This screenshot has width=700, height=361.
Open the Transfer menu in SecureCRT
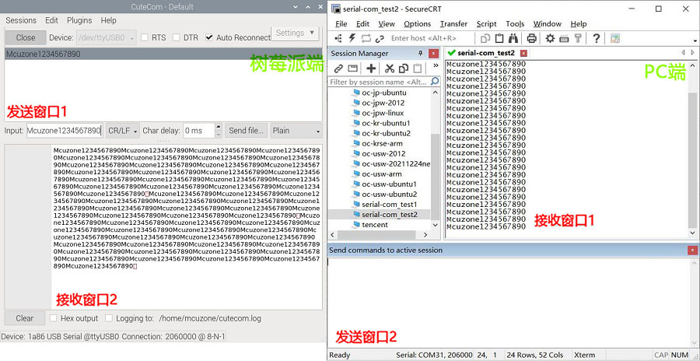coord(453,24)
